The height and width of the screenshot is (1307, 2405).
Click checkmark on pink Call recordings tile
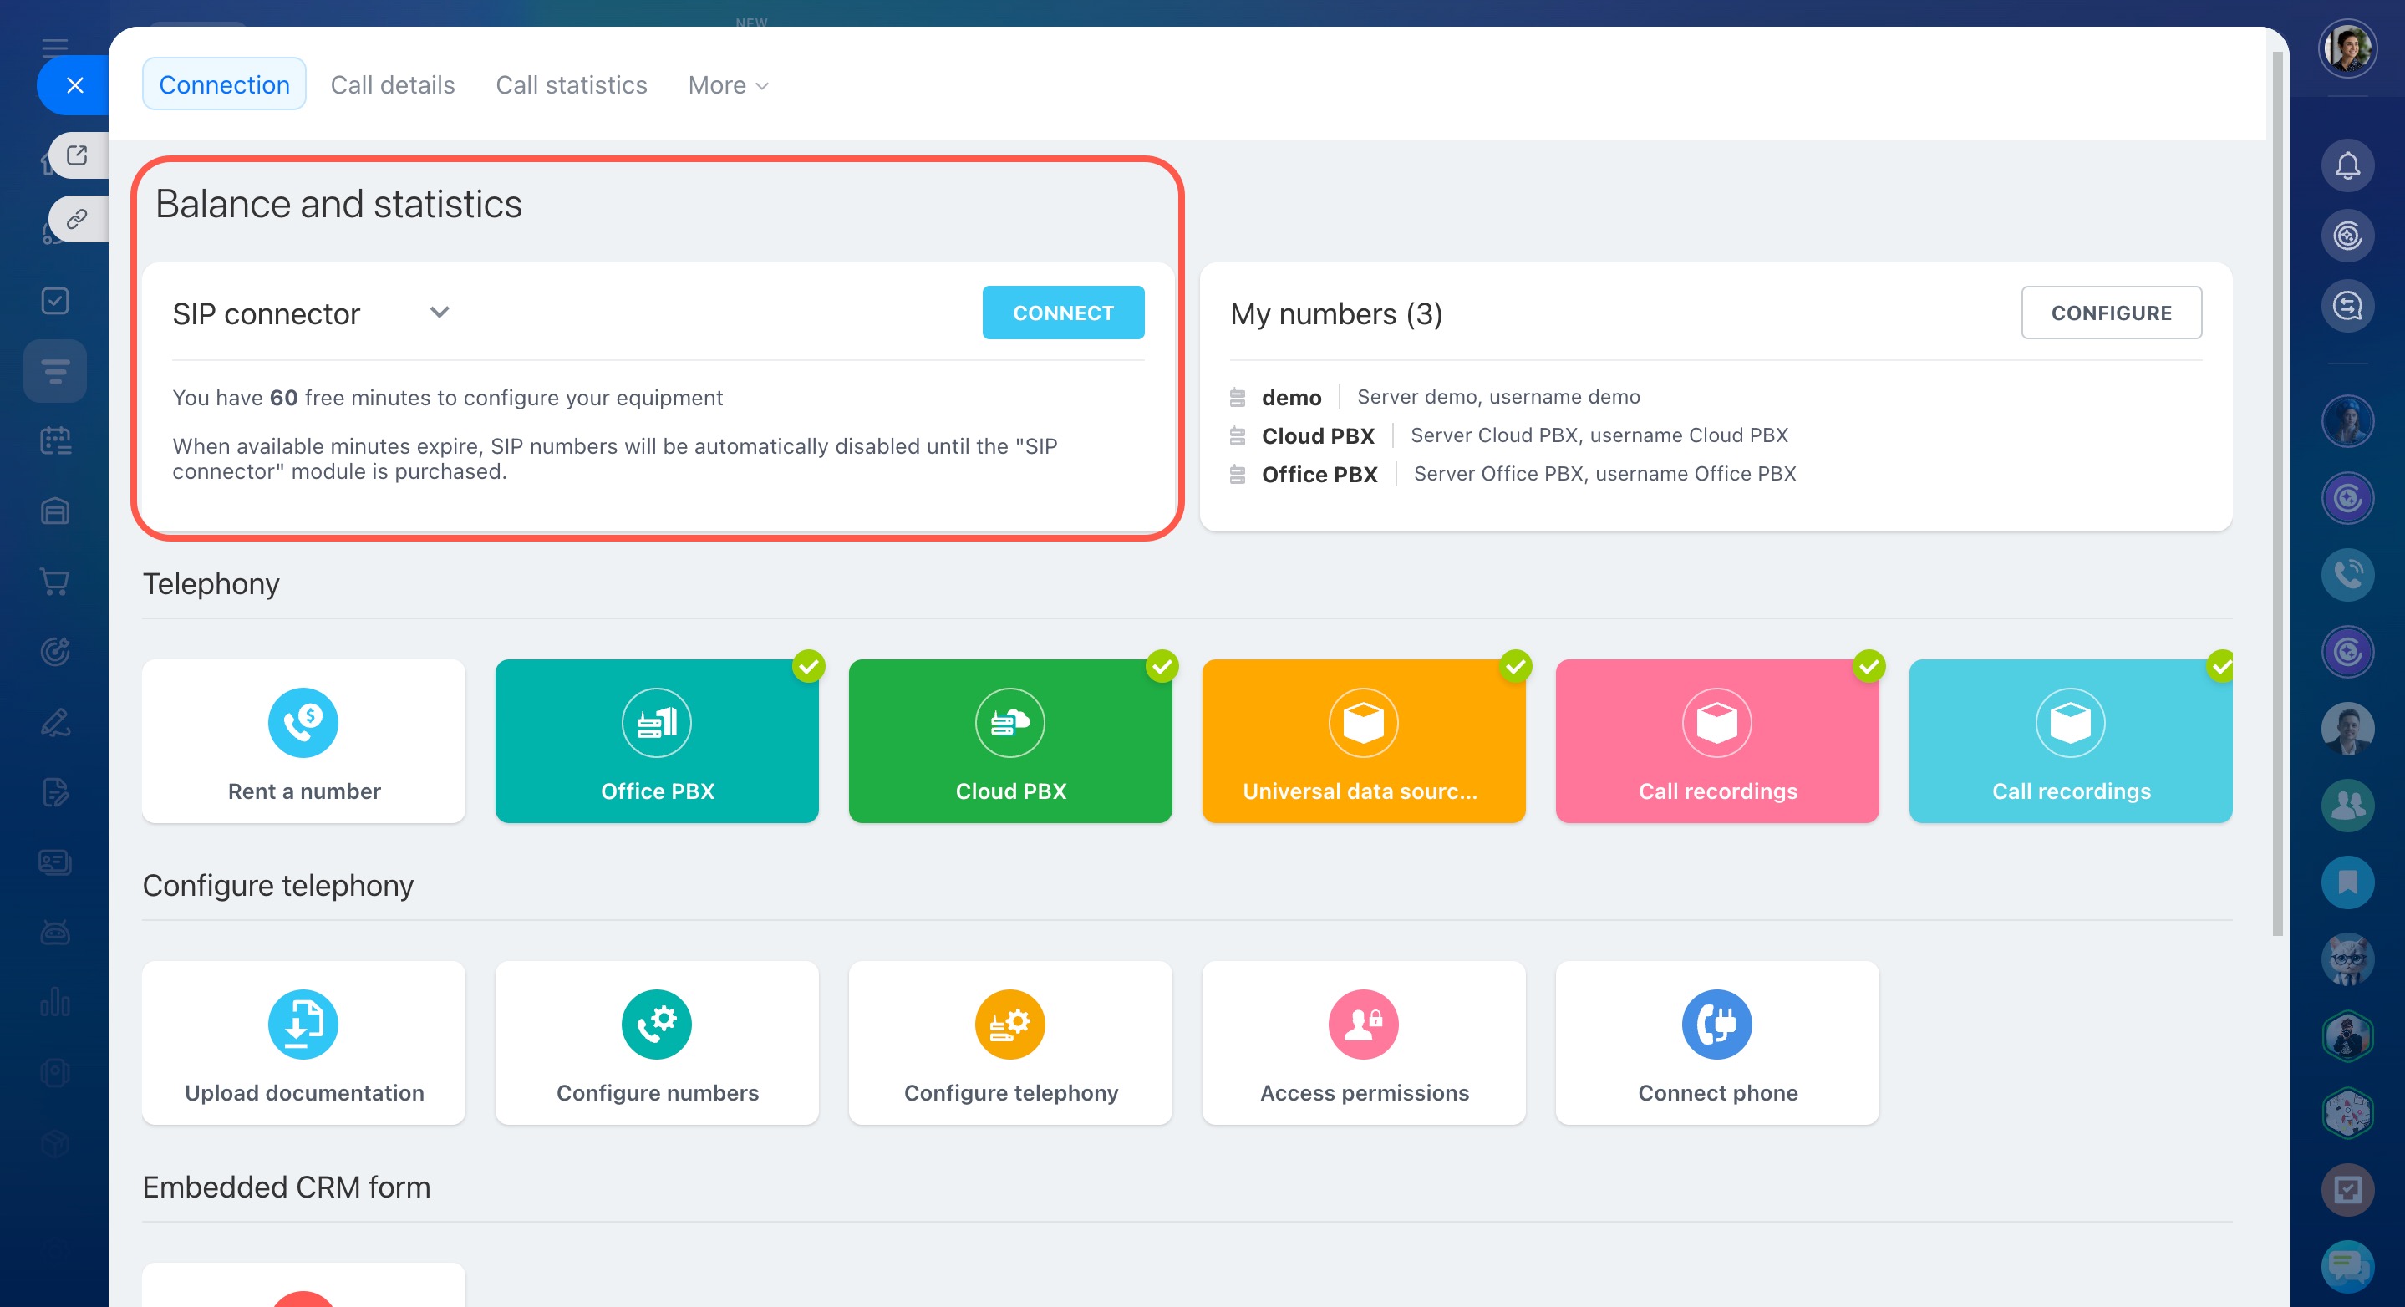pyautogui.click(x=1869, y=667)
